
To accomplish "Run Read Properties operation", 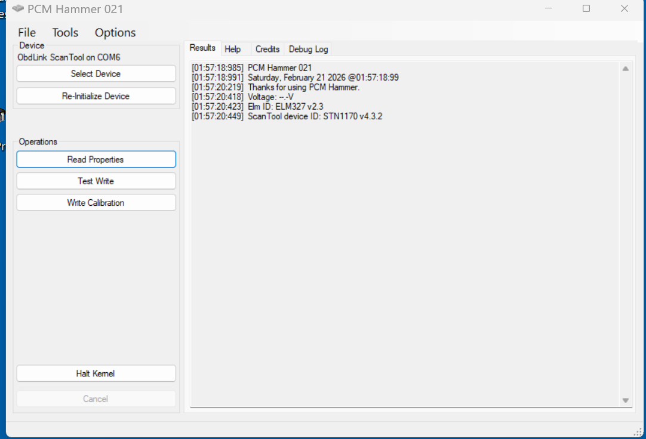I will (x=96, y=160).
